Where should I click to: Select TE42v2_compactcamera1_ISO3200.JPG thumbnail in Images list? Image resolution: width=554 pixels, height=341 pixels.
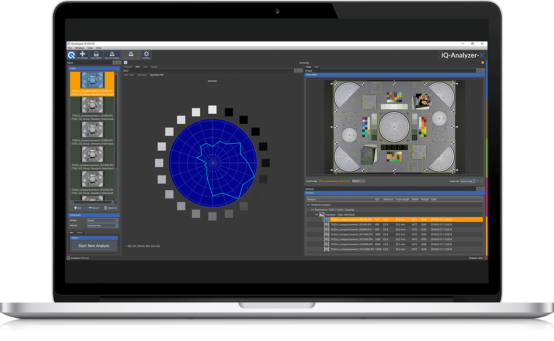92,183
